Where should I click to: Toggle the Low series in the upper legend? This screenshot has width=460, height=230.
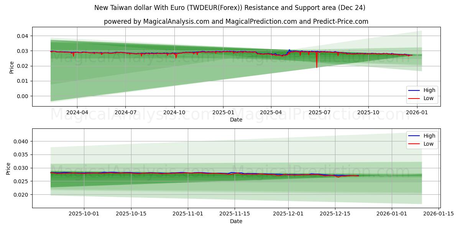click(x=429, y=98)
